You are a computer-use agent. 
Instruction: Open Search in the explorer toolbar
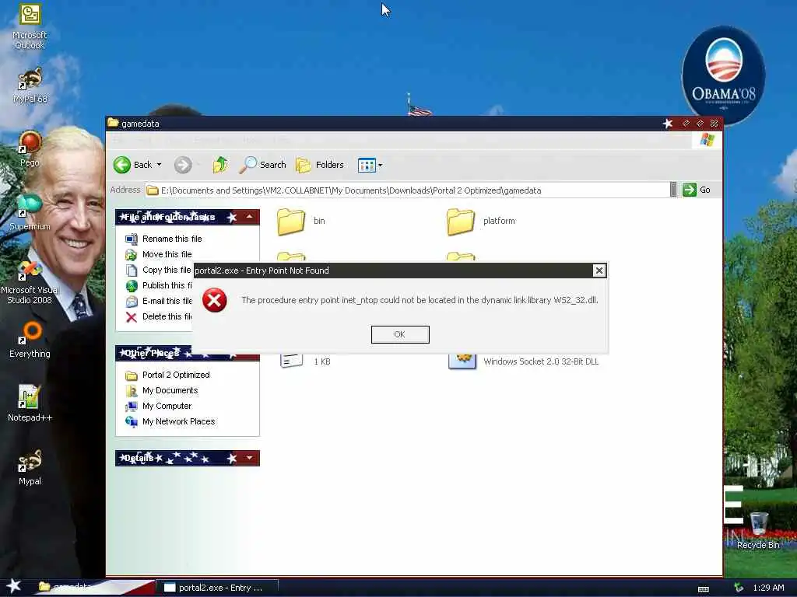click(263, 165)
